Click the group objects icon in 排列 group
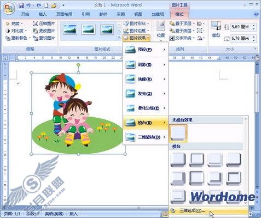Screen dimensions: 261x218 pyautogui.click(x=200, y=31)
